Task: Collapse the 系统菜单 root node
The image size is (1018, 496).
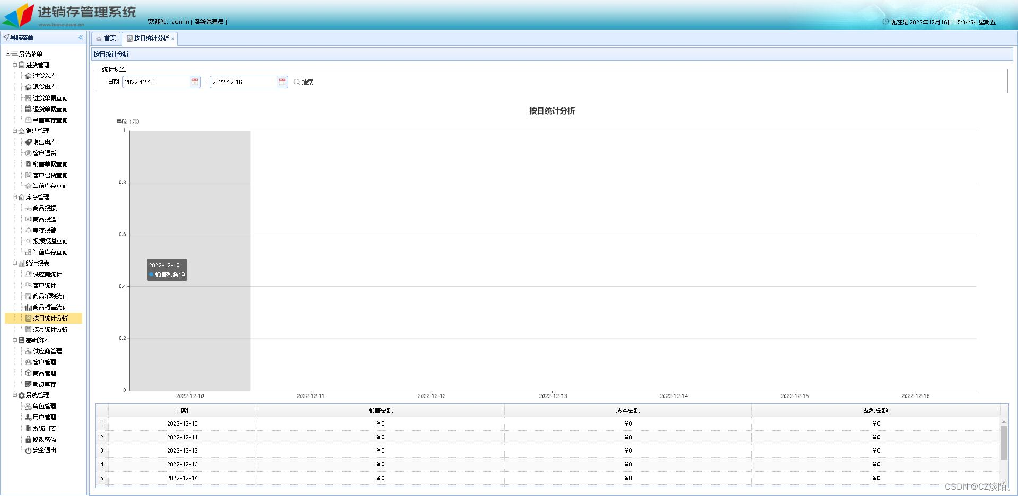Action: pyautogui.click(x=8, y=53)
